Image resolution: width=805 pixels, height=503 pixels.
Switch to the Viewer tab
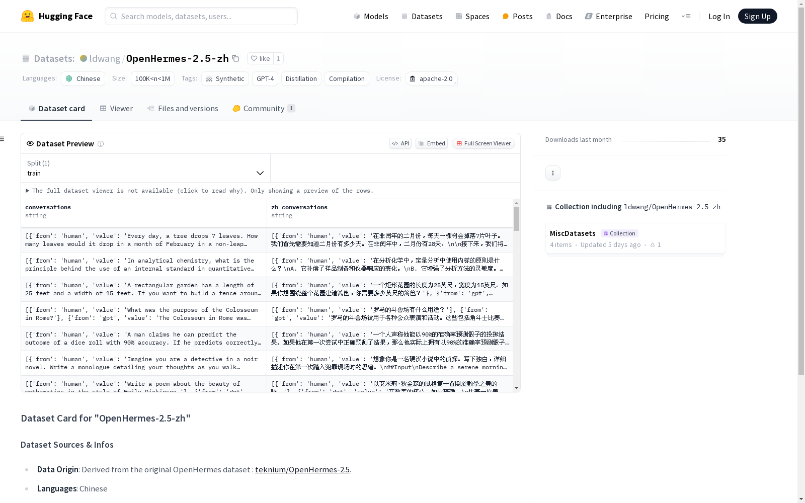[x=116, y=108]
